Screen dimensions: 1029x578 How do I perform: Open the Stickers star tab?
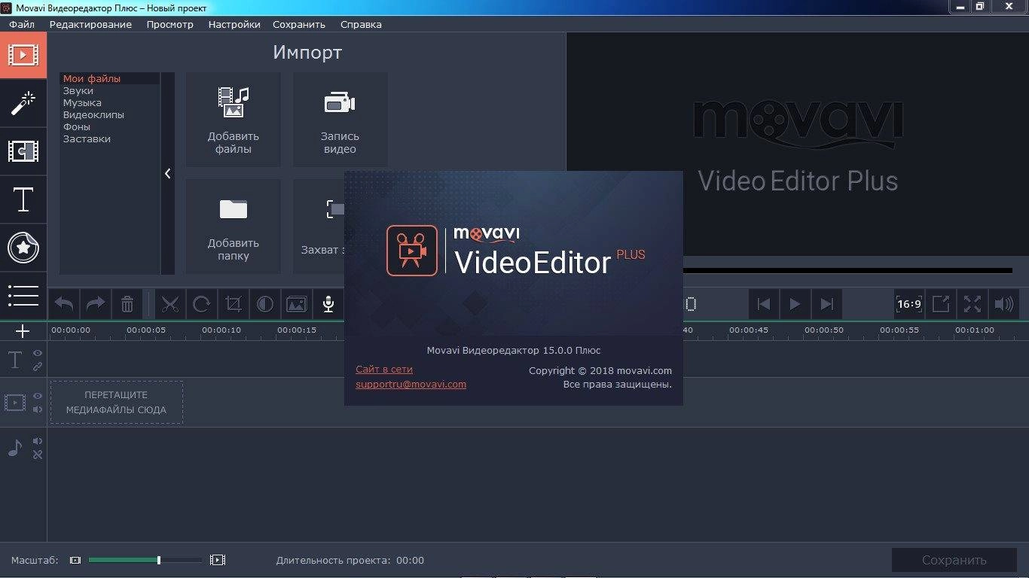coord(23,248)
